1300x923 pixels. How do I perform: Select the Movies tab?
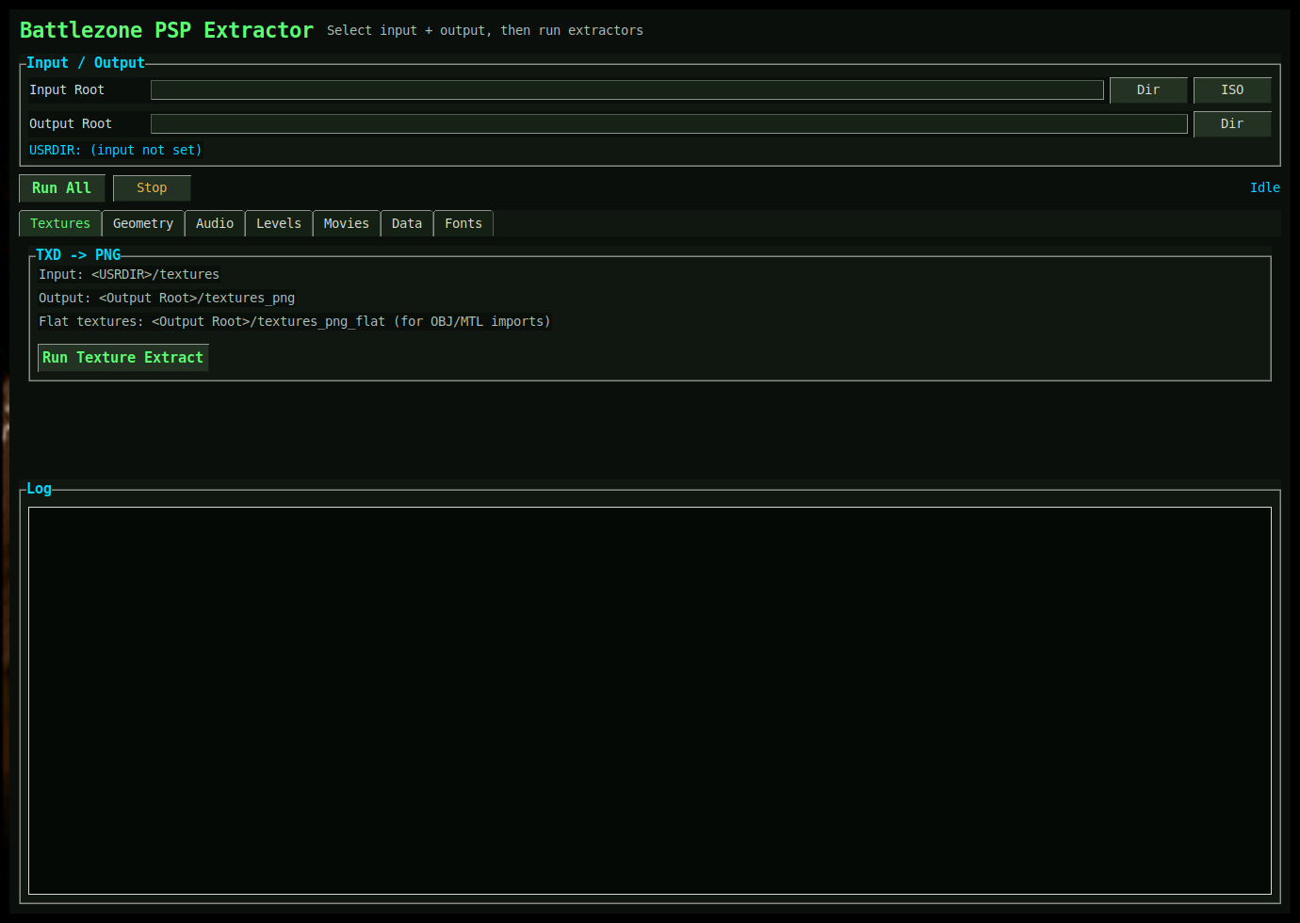pos(347,223)
